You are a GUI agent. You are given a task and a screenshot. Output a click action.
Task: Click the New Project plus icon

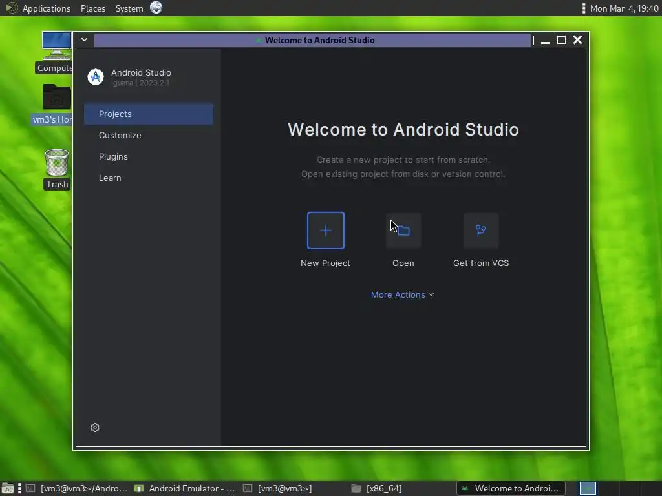tap(326, 231)
